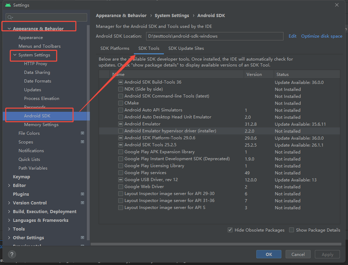
Task: Select Date Formats in the settings tree
Action: (x=38, y=81)
